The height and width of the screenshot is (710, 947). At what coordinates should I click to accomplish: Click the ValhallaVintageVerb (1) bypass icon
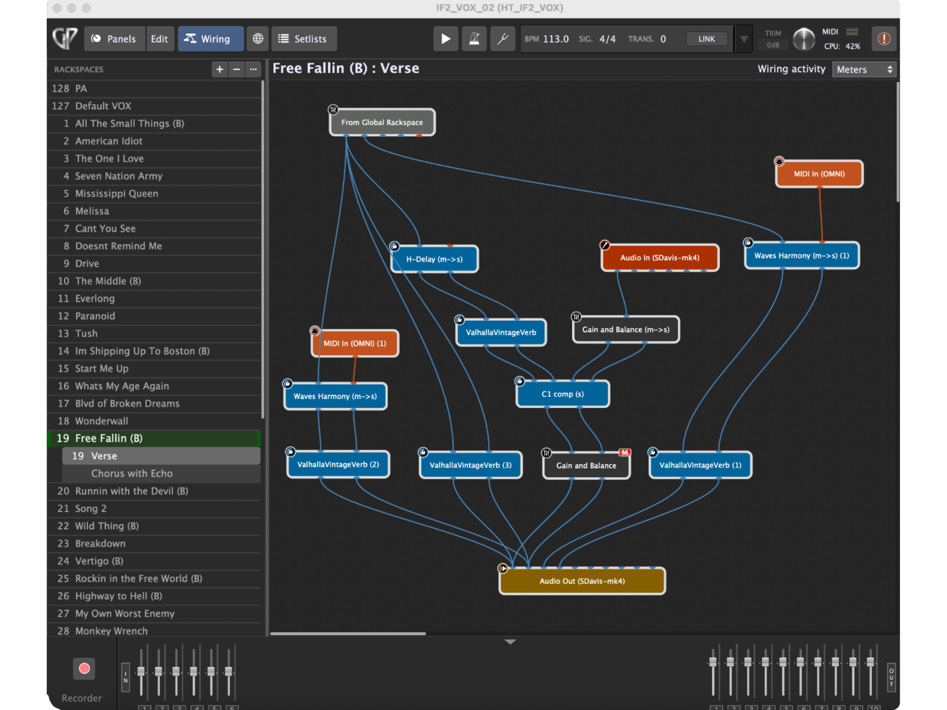click(x=652, y=452)
